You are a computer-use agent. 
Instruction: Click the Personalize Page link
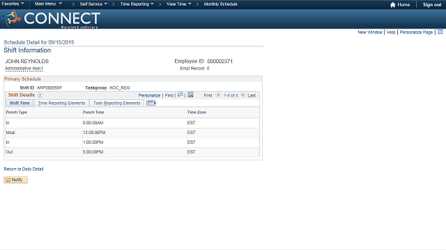416,33
